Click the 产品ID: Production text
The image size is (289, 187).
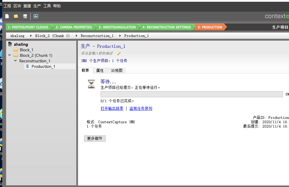point(271,117)
